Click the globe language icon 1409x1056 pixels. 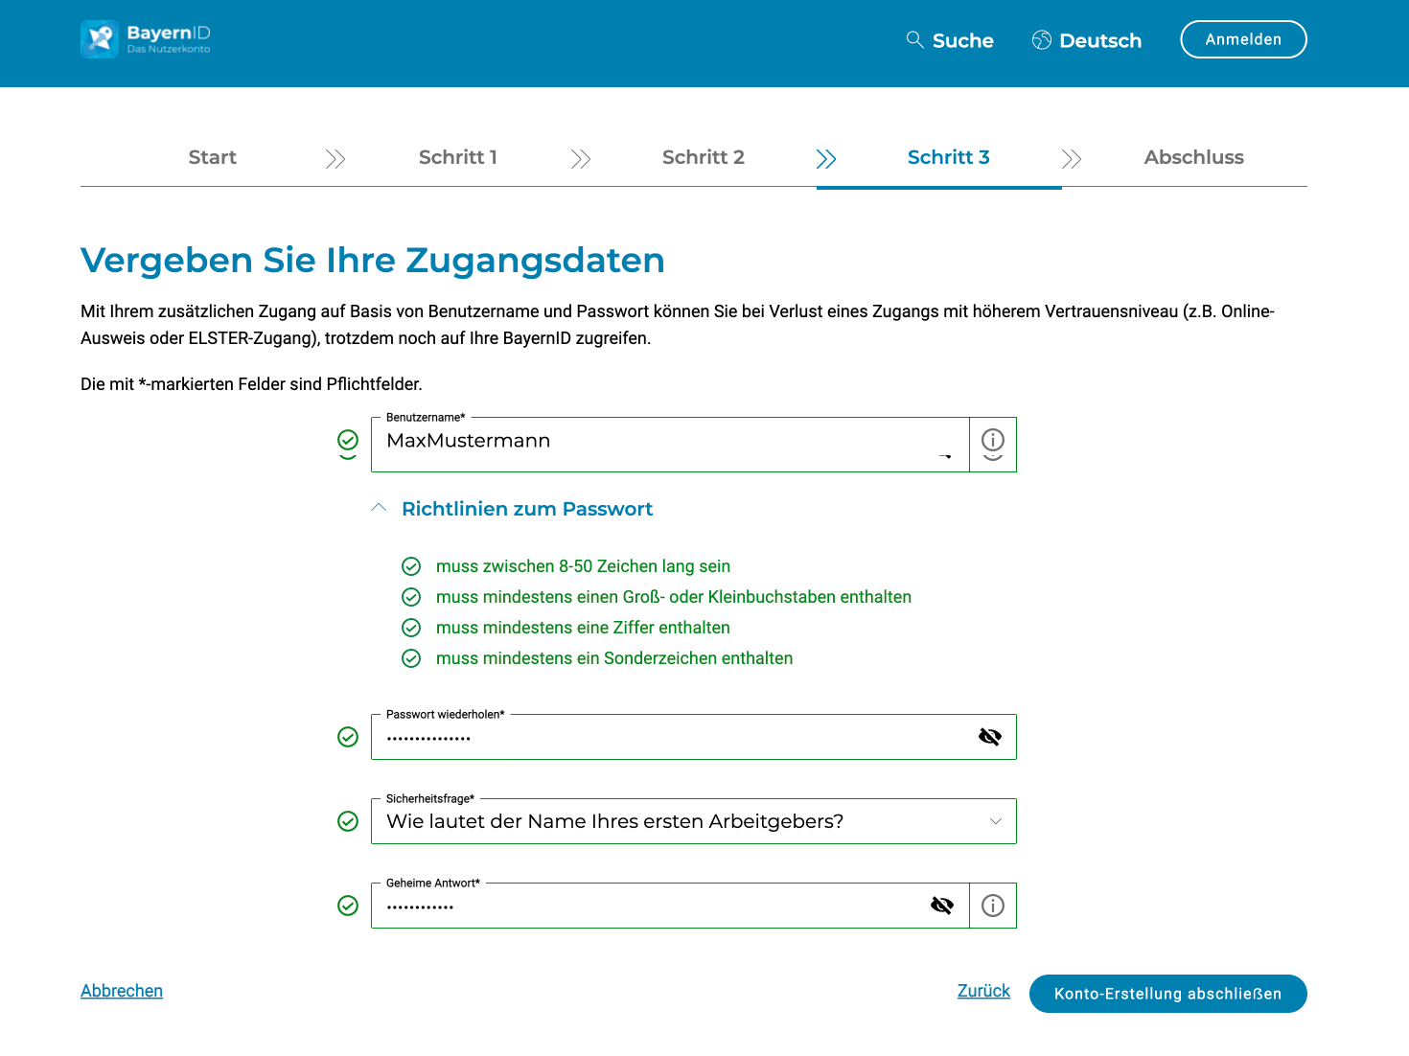pos(1042,40)
